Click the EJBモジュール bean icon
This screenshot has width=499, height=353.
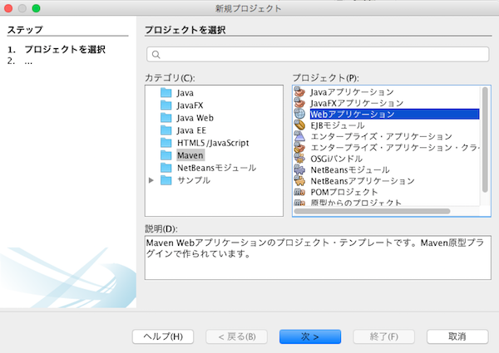click(299, 125)
